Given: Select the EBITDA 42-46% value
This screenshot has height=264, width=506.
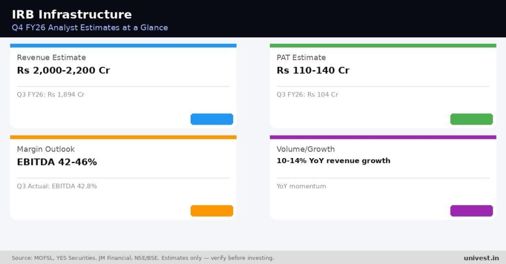Looking at the screenshot, I should pos(57,162).
